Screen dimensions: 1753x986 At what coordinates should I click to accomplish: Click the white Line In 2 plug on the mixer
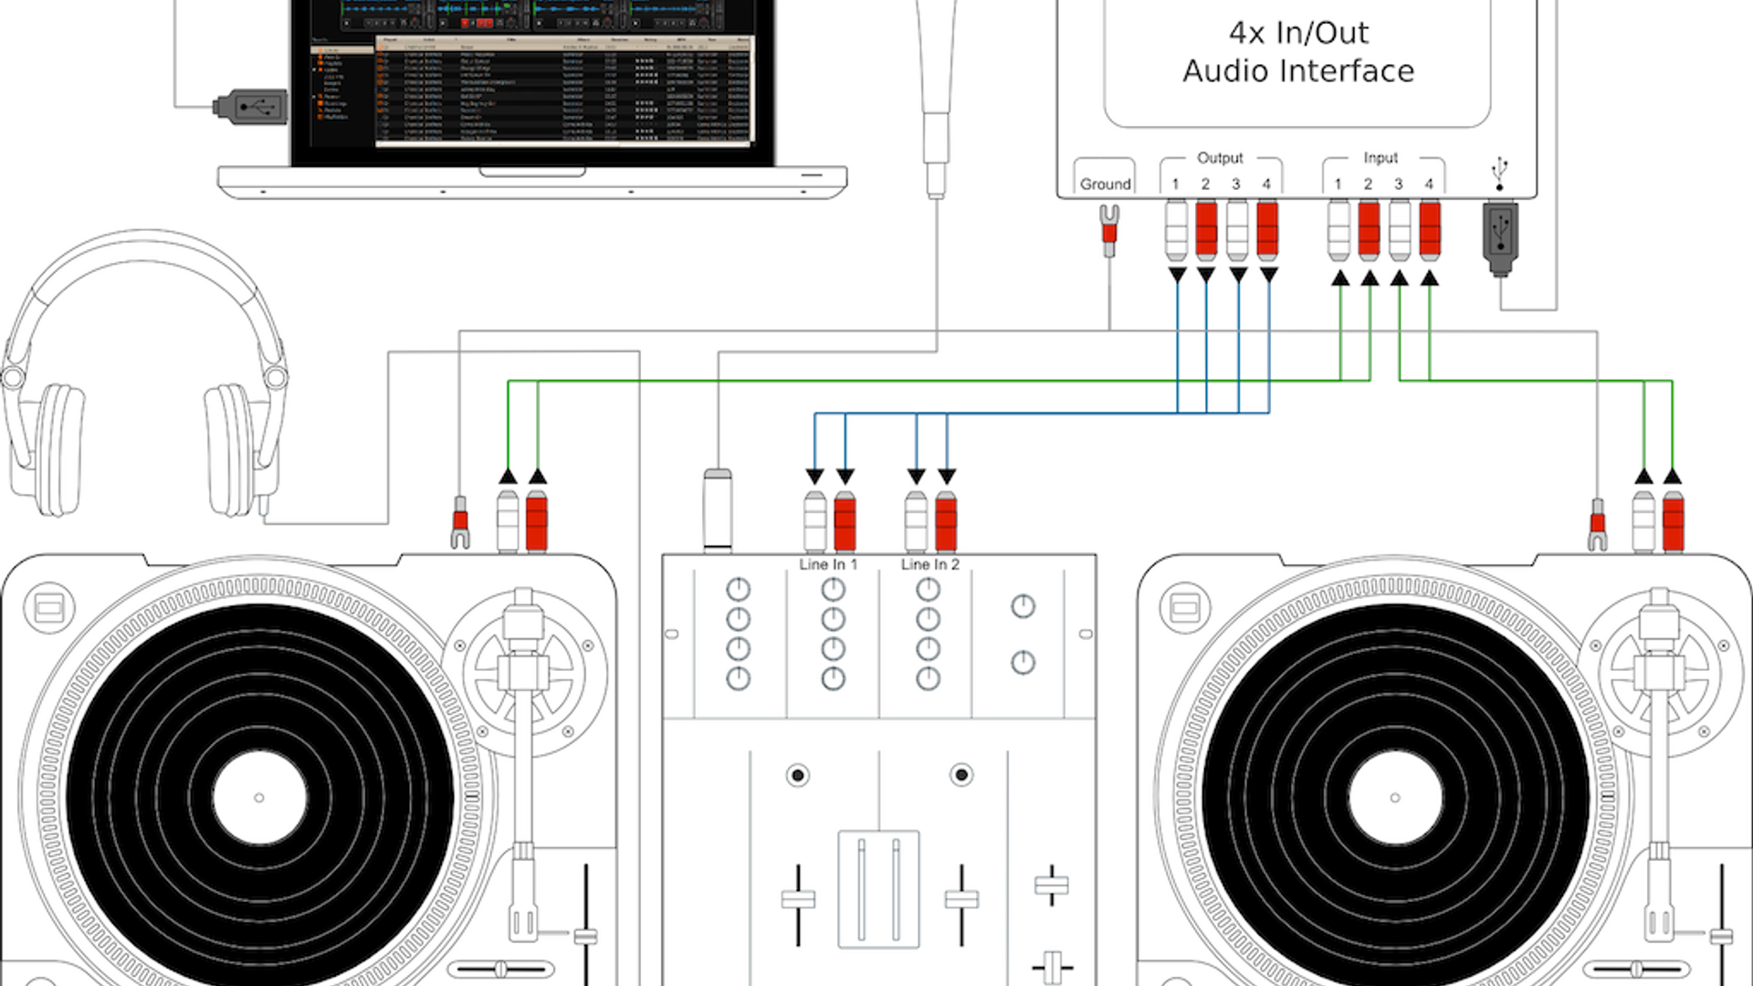coord(916,521)
